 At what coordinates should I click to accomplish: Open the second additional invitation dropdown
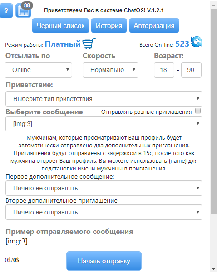104,212
